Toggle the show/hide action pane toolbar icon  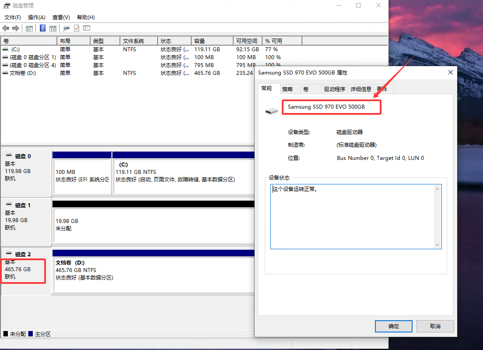click(53, 28)
